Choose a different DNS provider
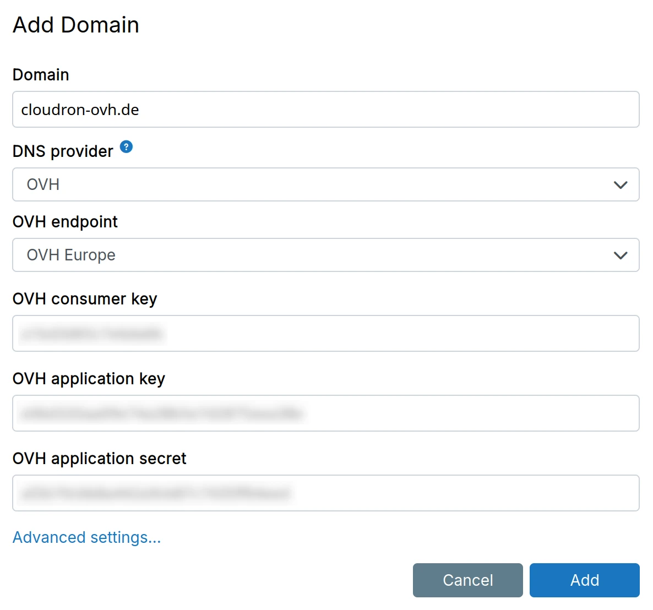 326,185
